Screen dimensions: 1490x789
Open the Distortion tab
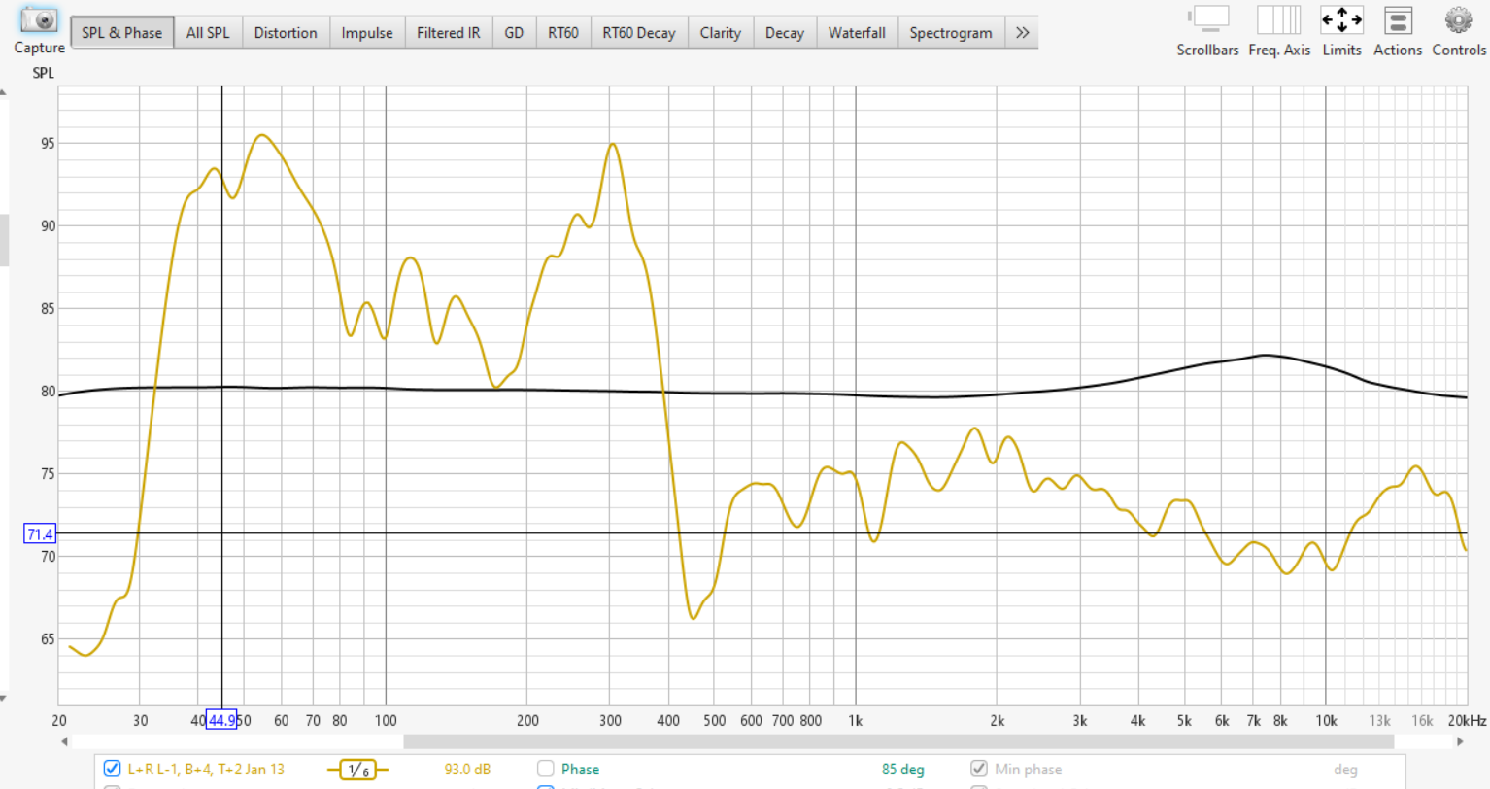[286, 32]
